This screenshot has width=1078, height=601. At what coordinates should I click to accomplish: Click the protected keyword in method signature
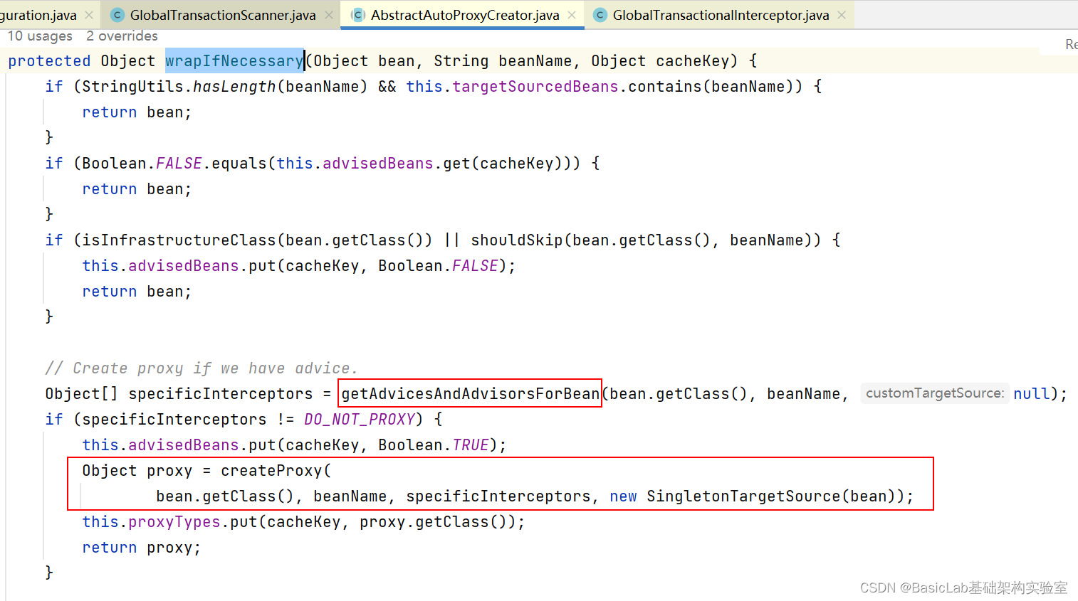[x=49, y=61]
